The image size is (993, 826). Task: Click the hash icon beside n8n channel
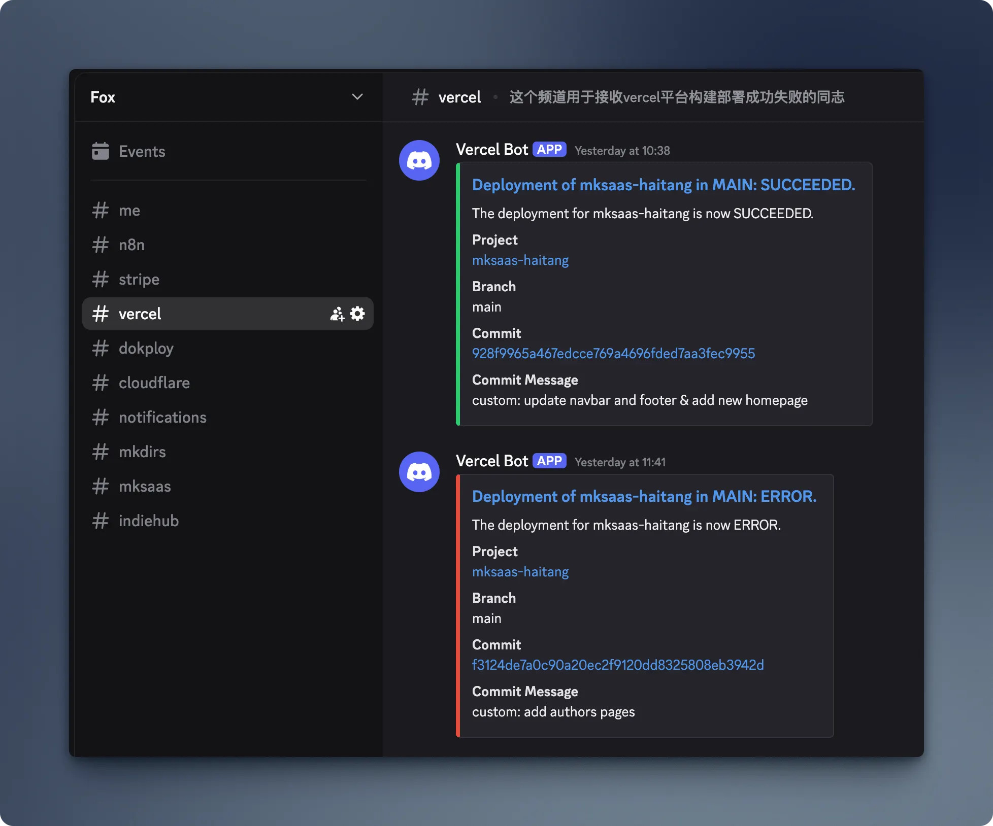(x=101, y=245)
